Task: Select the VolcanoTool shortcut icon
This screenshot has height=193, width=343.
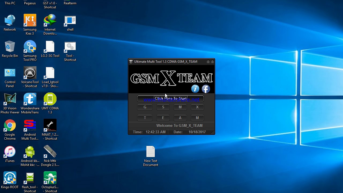Action: (x=30, y=77)
